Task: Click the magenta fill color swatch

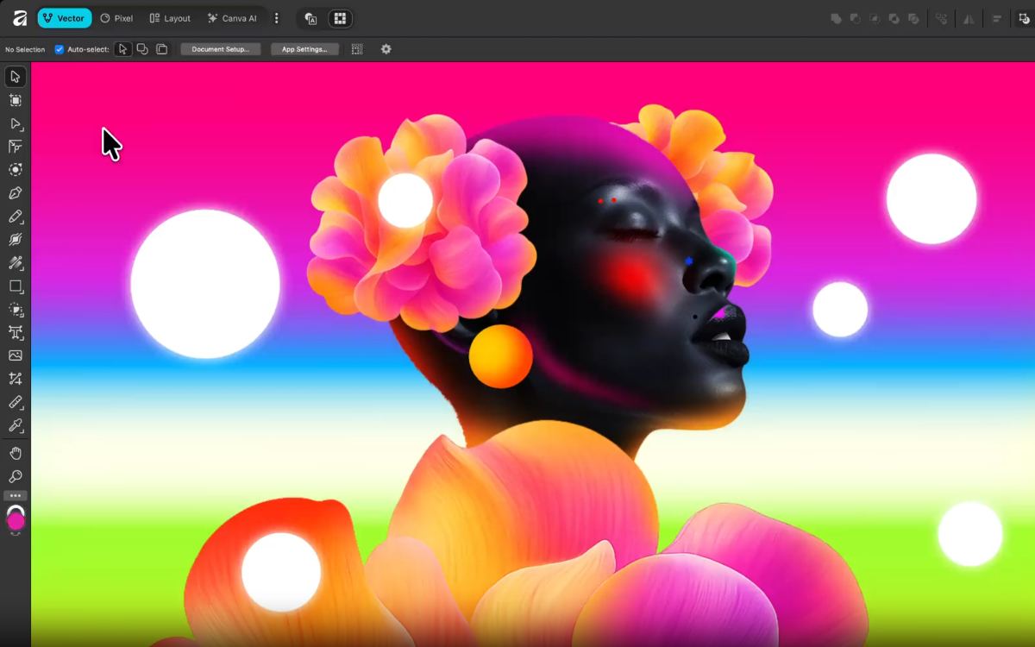Action: 16,520
